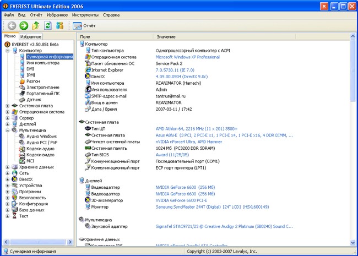The height and width of the screenshot is (256, 358).
Task: Expand the Дисплей tree node
Action: pyautogui.click(x=8, y=124)
